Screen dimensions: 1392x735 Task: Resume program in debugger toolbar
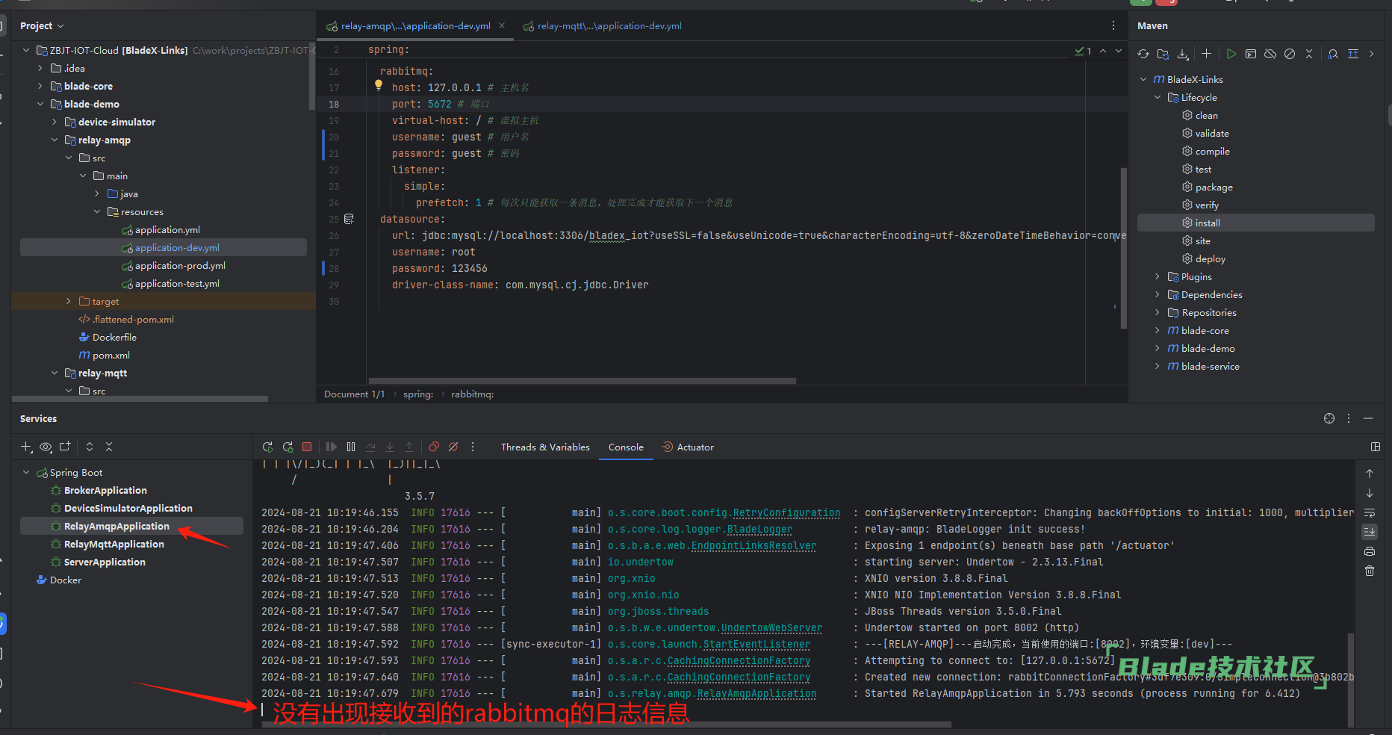click(x=332, y=447)
